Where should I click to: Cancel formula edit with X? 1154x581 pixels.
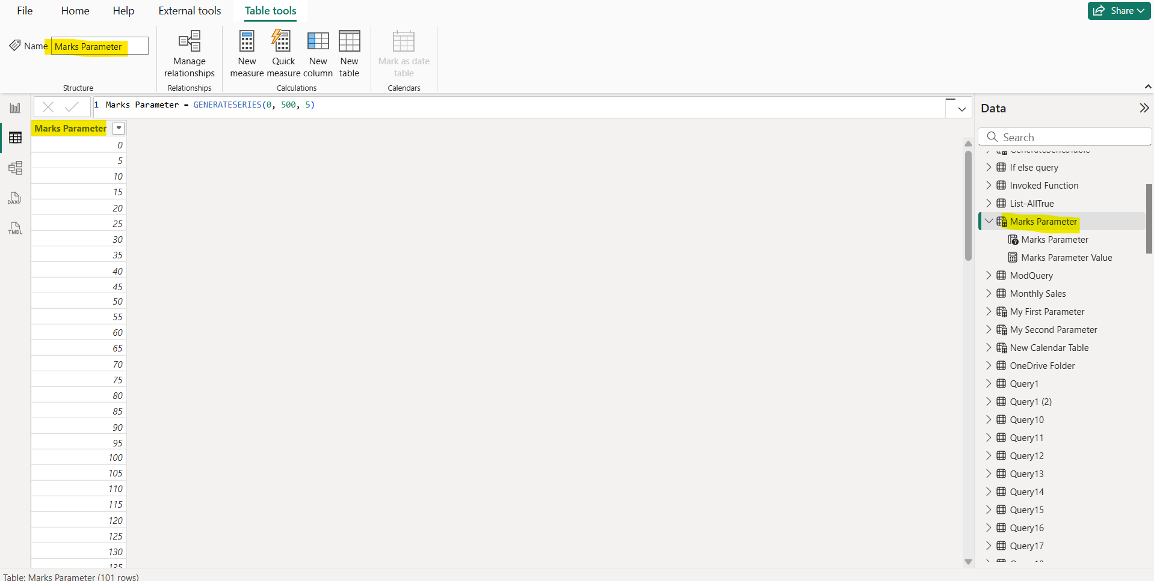pos(48,107)
